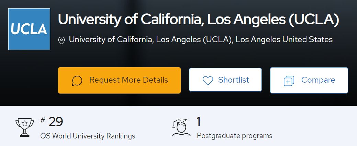Open QS World University Rankings label
Viewport: 357px width, 146px height.
88,136
